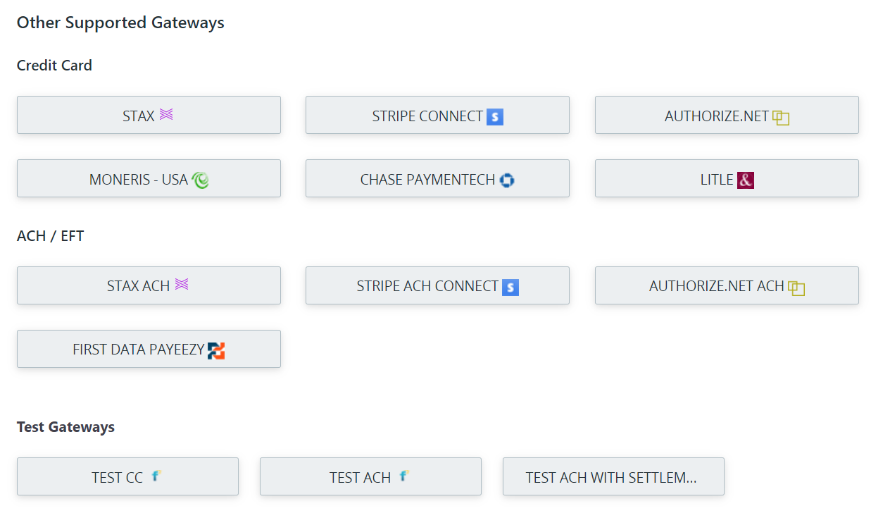
Task: Click the blue Stripe Connect logo
Action: click(495, 117)
